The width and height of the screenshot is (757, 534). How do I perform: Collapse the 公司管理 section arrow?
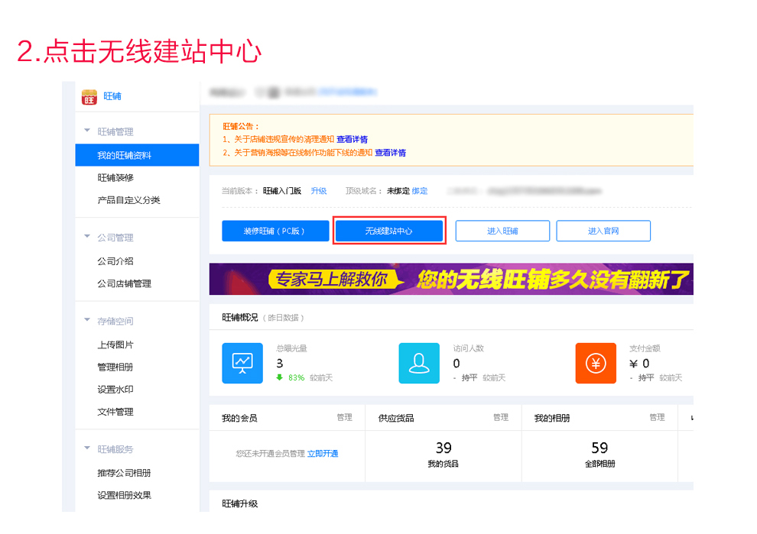(x=87, y=236)
